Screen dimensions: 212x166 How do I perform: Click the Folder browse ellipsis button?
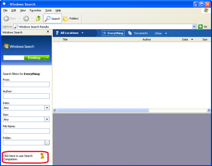pyautogui.click(x=47, y=142)
